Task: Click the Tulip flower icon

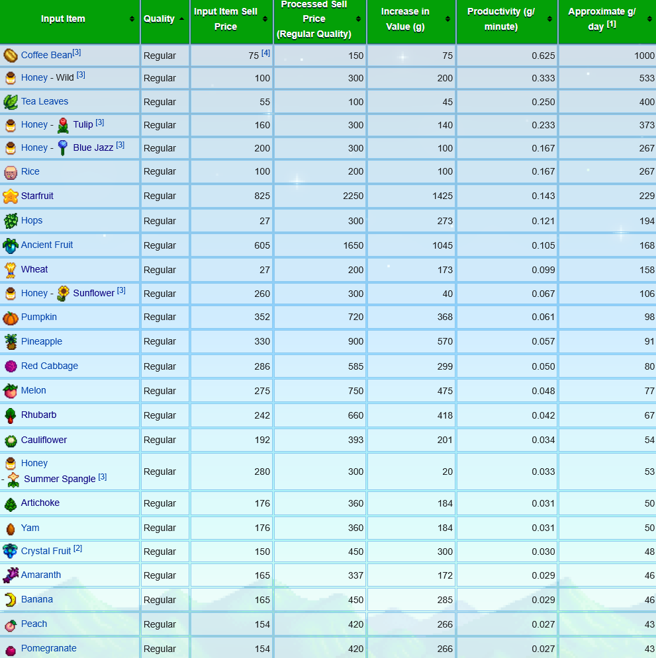Action: point(63,125)
